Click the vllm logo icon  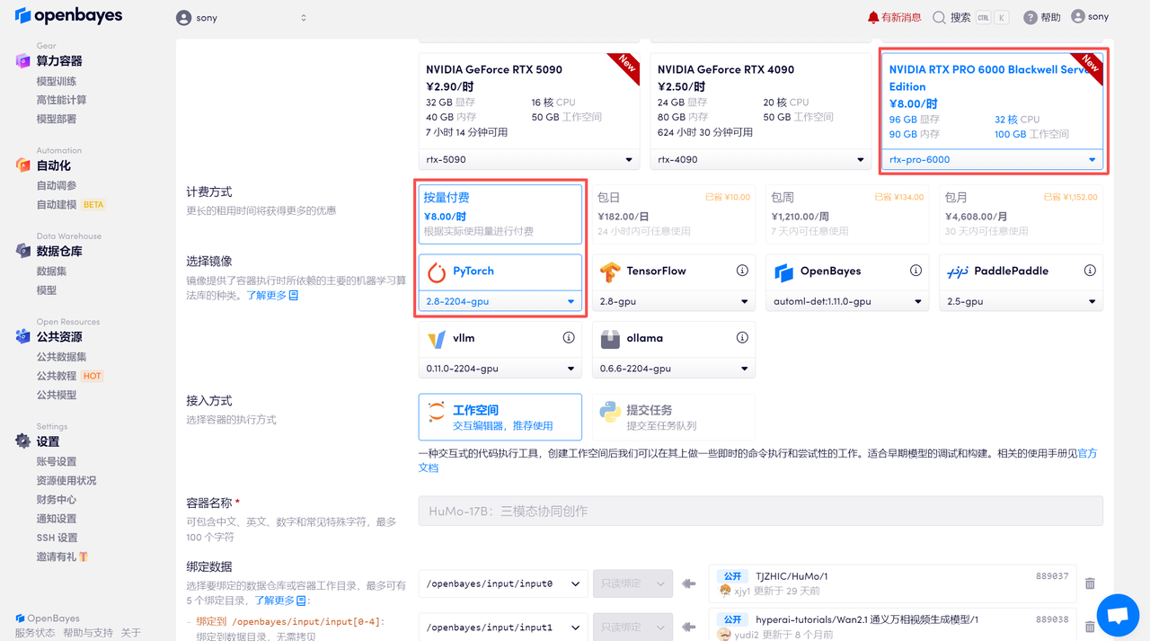tap(437, 339)
